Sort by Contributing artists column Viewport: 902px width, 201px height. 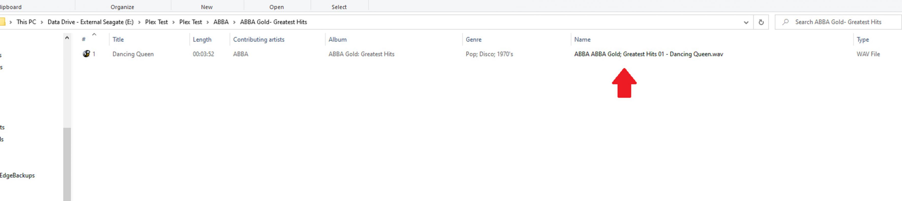(x=258, y=40)
